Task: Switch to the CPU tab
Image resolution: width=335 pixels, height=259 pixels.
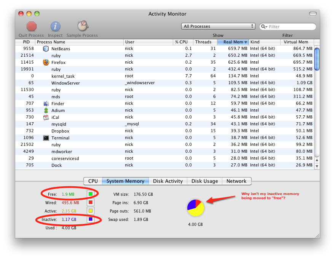Action: coord(93,181)
